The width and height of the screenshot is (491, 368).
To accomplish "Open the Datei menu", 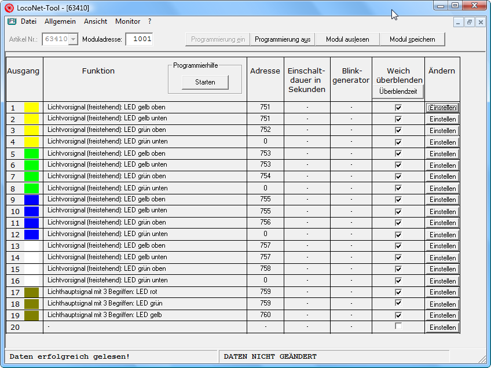I will point(28,21).
